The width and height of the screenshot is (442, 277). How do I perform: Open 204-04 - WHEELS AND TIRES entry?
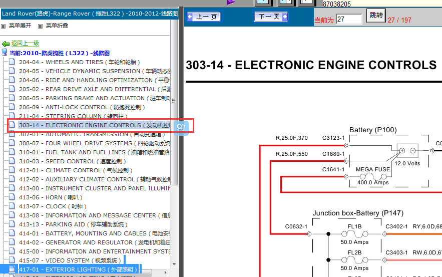(x=80, y=62)
